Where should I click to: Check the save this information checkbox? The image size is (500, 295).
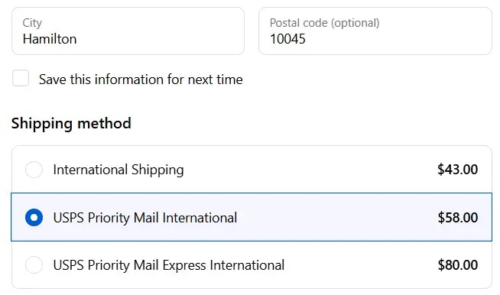click(21, 78)
